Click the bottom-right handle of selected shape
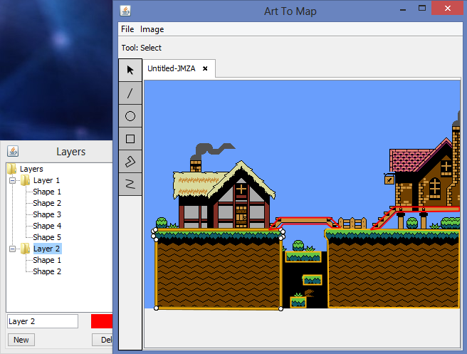 tap(280, 308)
